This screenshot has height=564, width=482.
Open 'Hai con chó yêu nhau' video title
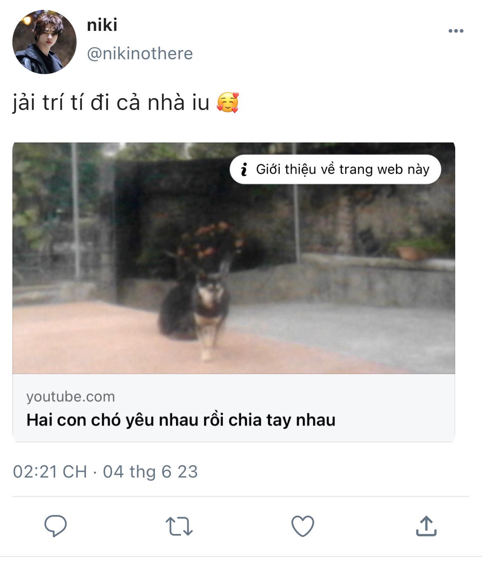(181, 420)
